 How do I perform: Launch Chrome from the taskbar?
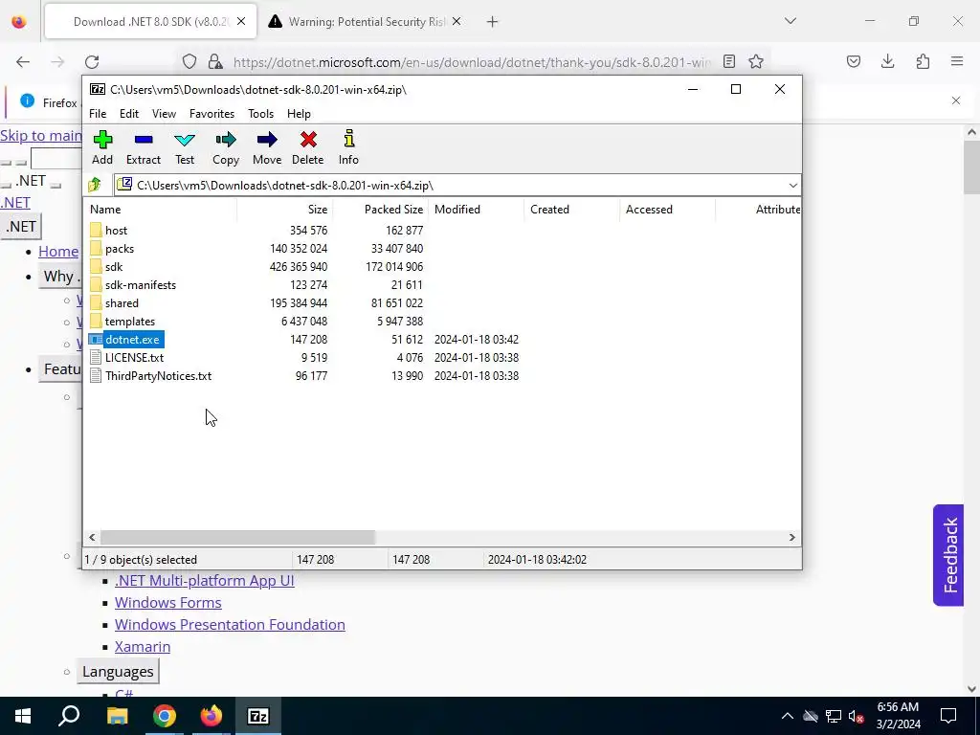click(x=165, y=716)
